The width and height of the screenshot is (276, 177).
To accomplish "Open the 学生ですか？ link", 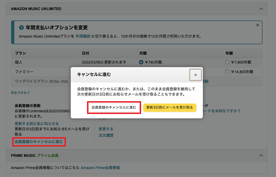I will tap(20, 93).
